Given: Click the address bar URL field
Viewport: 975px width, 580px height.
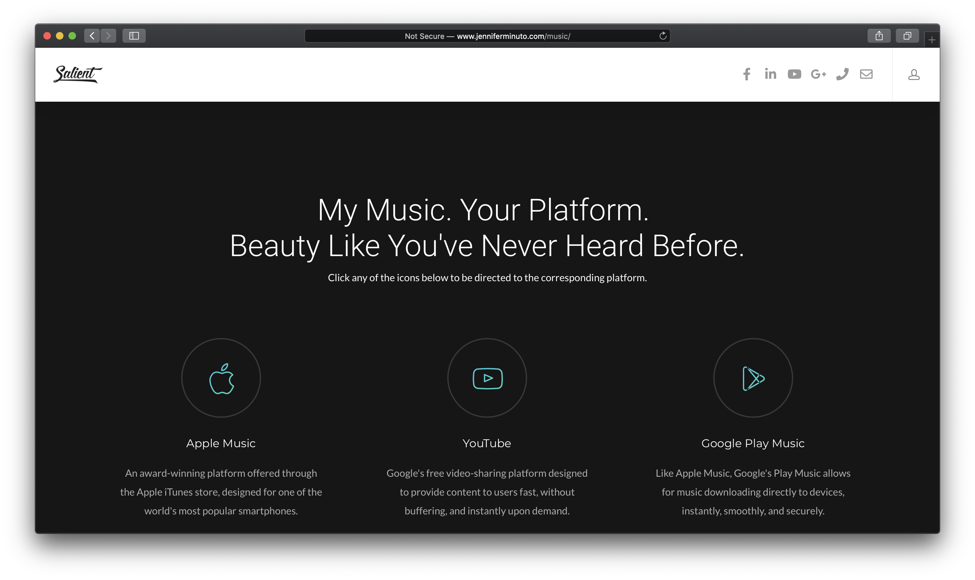Looking at the screenshot, I should [487, 36].
